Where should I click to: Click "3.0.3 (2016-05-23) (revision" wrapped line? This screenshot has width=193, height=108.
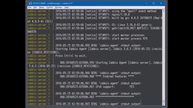click(x=64, y=66)
